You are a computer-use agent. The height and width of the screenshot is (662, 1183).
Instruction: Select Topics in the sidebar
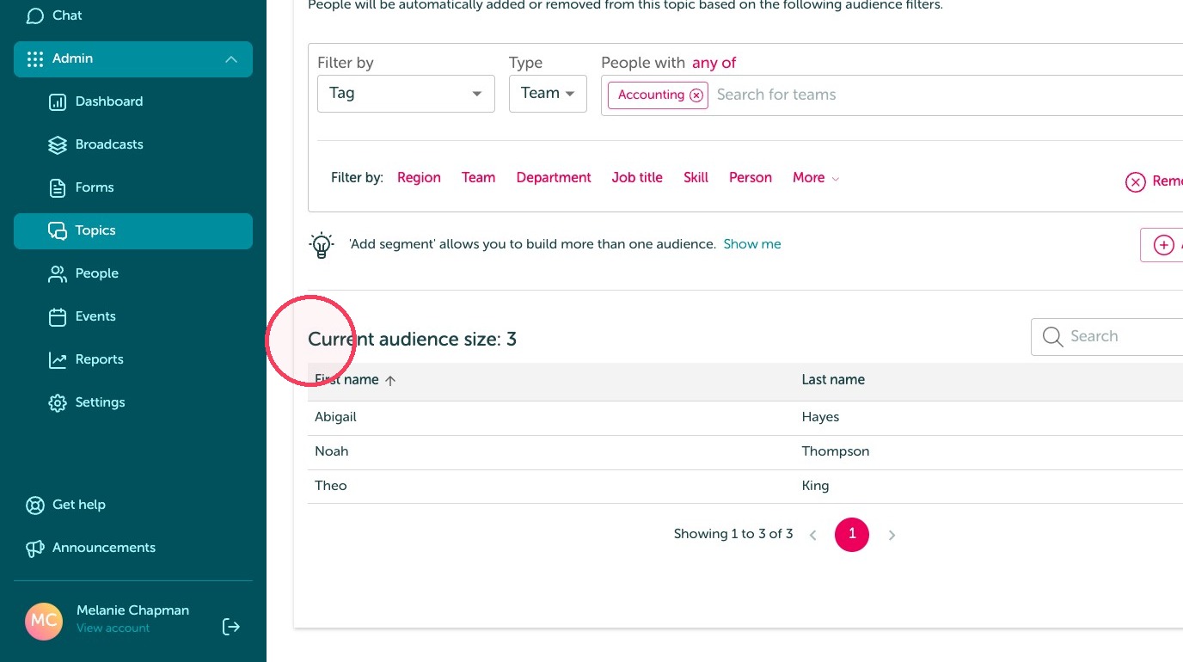pos(133,230)
